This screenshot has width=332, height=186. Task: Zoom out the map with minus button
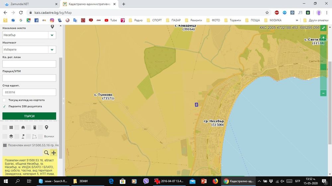coord(323,93)
